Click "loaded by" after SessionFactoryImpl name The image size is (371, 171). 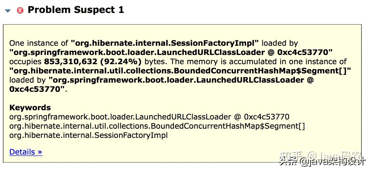pyautogui.click(x=280, y=43)
